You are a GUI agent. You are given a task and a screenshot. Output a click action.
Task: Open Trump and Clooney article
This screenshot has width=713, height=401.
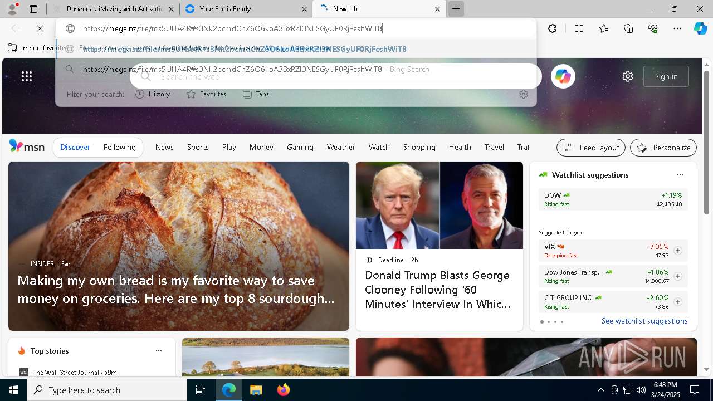[x=439, y=246]
